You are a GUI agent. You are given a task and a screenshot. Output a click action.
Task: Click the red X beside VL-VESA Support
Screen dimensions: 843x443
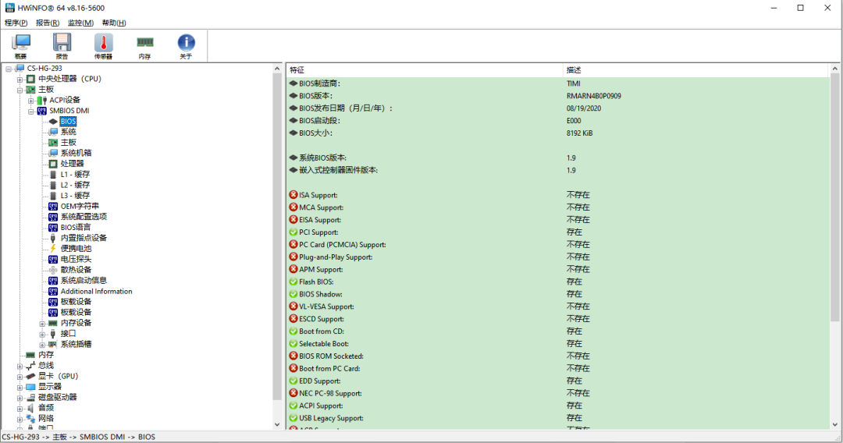click(x=293, y=306)
